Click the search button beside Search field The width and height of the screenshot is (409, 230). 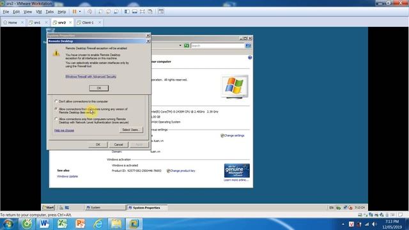(248, 45)
